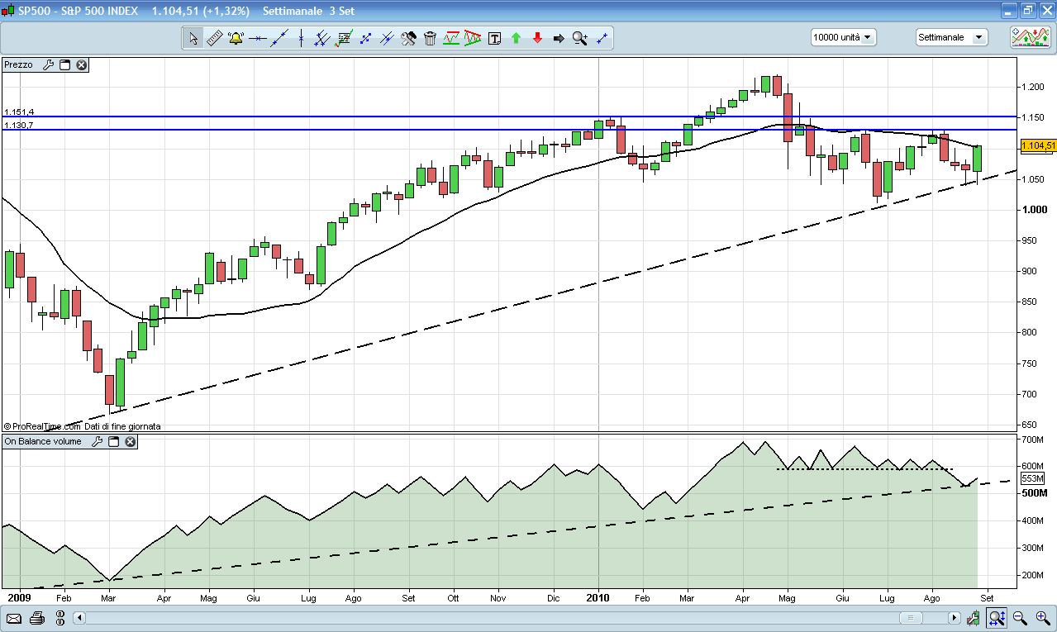Add a green up arrow marker
The width and height of the screenshot is (1057, 632).
tap(516, 38)
